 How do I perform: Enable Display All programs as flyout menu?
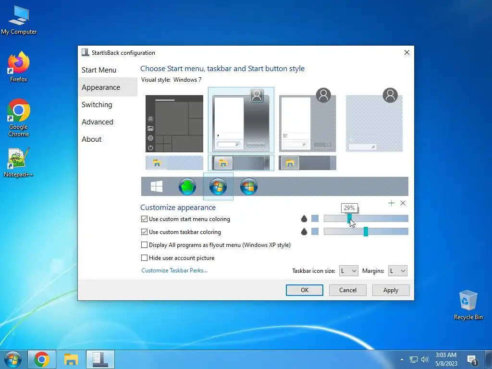[x=216, y=245]
